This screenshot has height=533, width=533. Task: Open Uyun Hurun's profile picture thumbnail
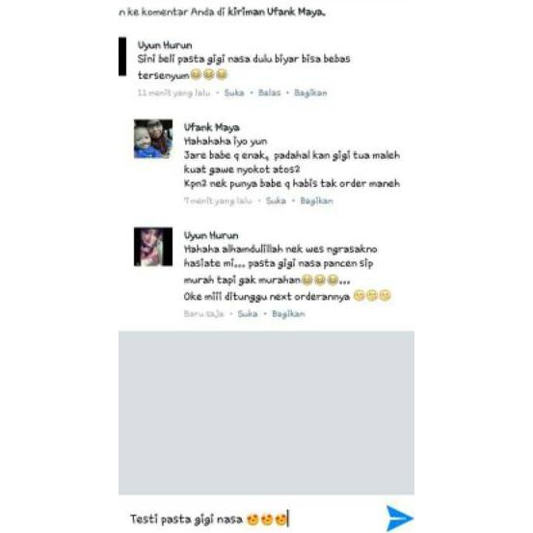153,247
